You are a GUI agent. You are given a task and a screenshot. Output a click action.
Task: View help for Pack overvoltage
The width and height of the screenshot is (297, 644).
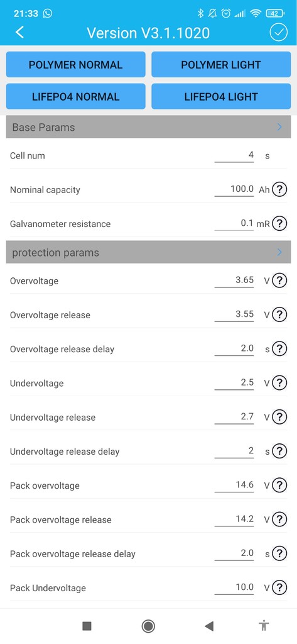tap(279, 486)
